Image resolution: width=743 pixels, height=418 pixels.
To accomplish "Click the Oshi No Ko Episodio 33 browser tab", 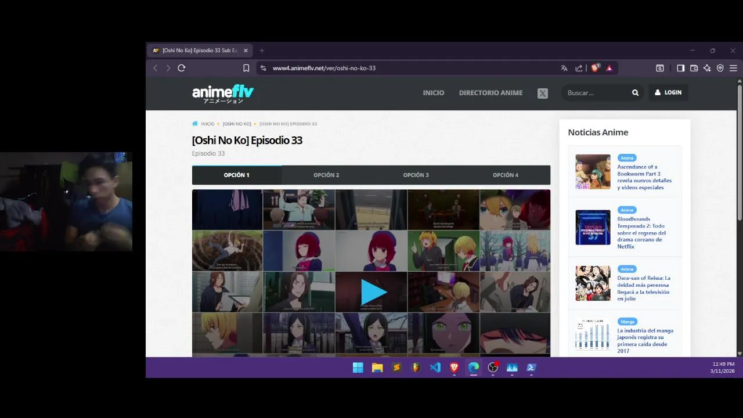I will [x=200, y=51].
